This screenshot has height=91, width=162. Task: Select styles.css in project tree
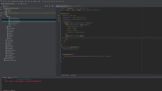pos(10,37)
